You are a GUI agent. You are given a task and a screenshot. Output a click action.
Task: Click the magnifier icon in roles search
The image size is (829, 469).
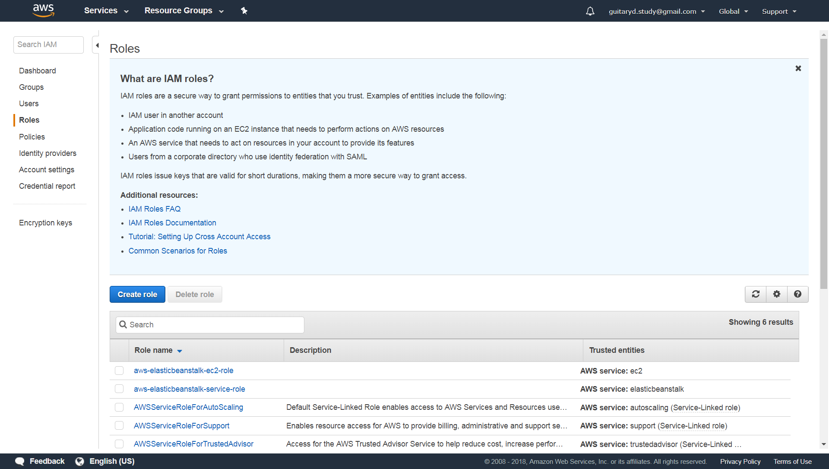point(123,325)
